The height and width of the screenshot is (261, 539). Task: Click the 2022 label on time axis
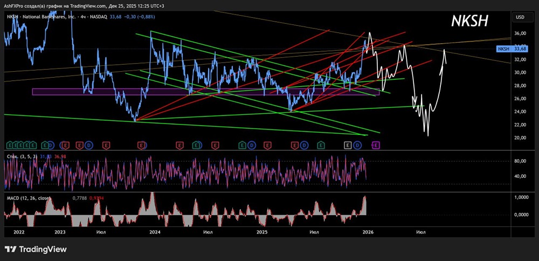[18, 232]
